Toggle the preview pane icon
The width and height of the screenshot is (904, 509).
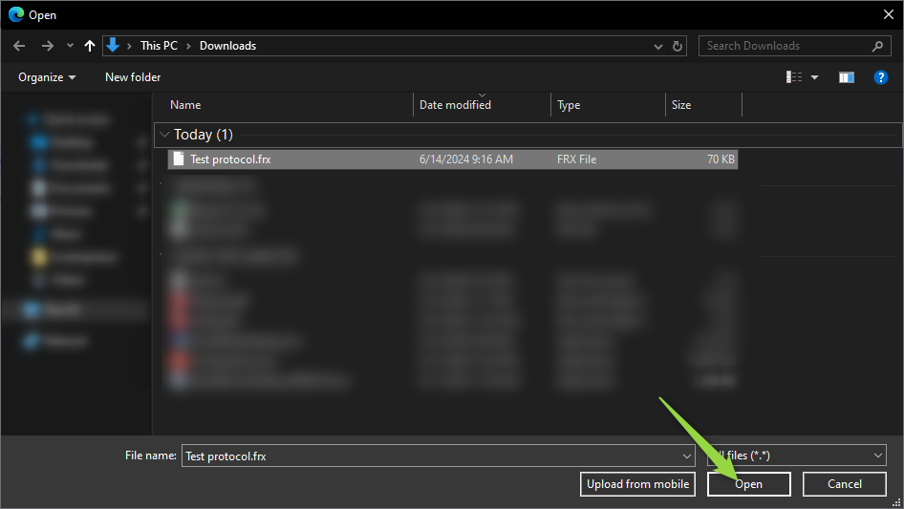(846, 77)
